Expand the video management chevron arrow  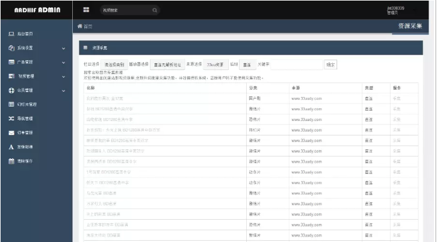(x=64, y=76)
